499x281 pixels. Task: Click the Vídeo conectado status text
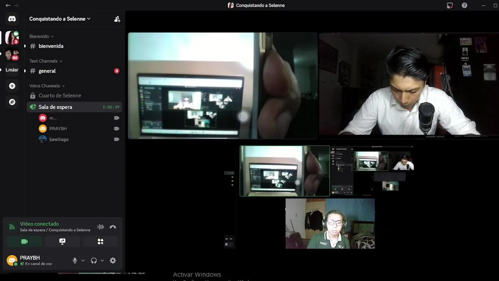pos(39,224)
